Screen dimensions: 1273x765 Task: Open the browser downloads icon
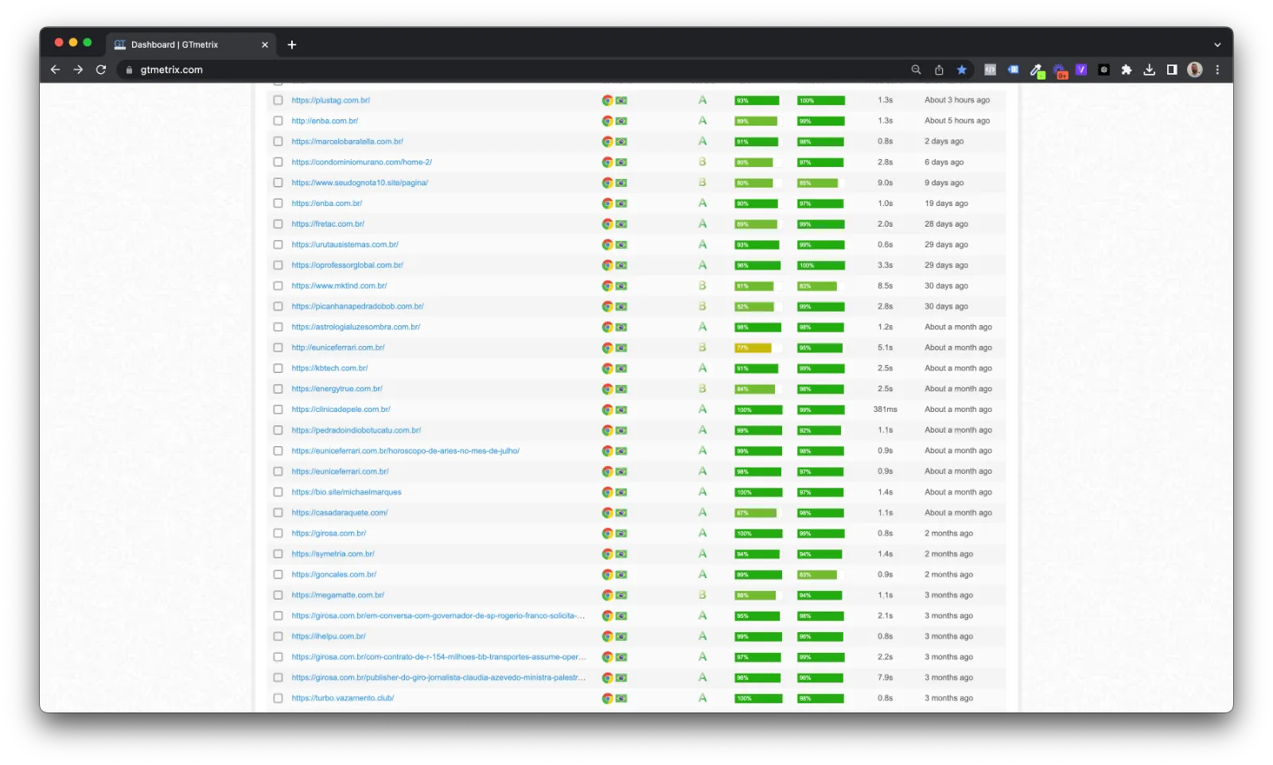coord(1149,70)
